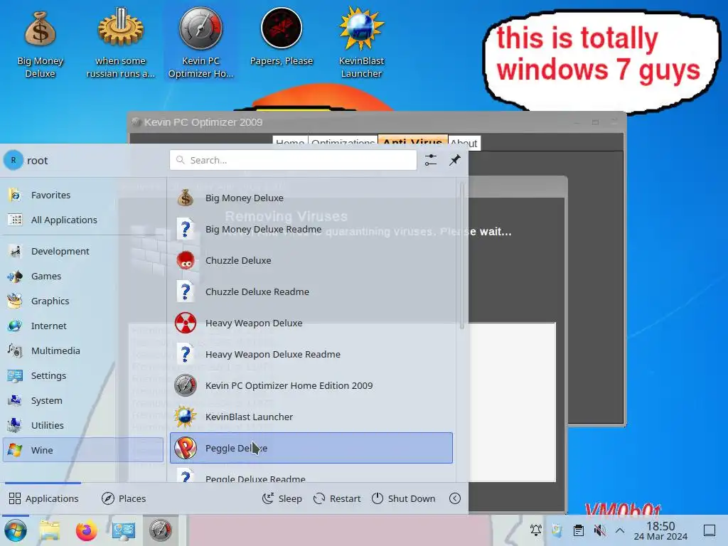The width and height of the screenshot is (728, 546).
Task: Click Sleep button
Action: click(x=282, y=498)
